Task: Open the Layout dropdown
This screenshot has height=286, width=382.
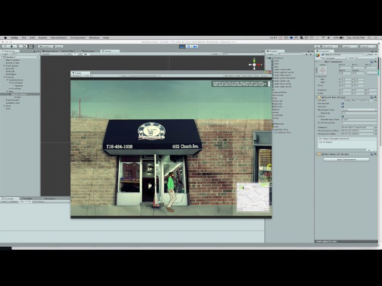Action: pyautogui.click(x=368, y=46)
